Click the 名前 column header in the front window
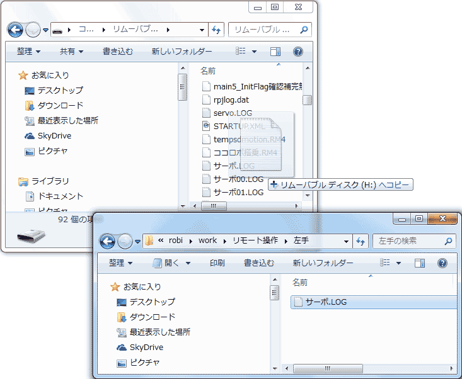The height and width of the screenshot is (379, 462). click(x=301, y=283)
